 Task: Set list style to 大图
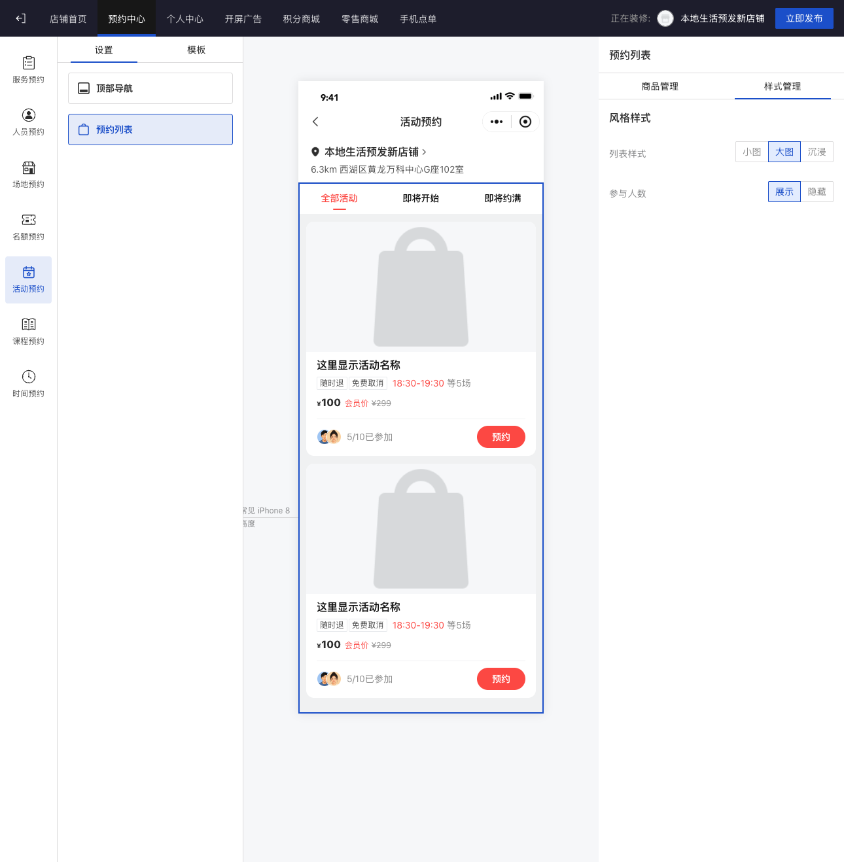784,152
